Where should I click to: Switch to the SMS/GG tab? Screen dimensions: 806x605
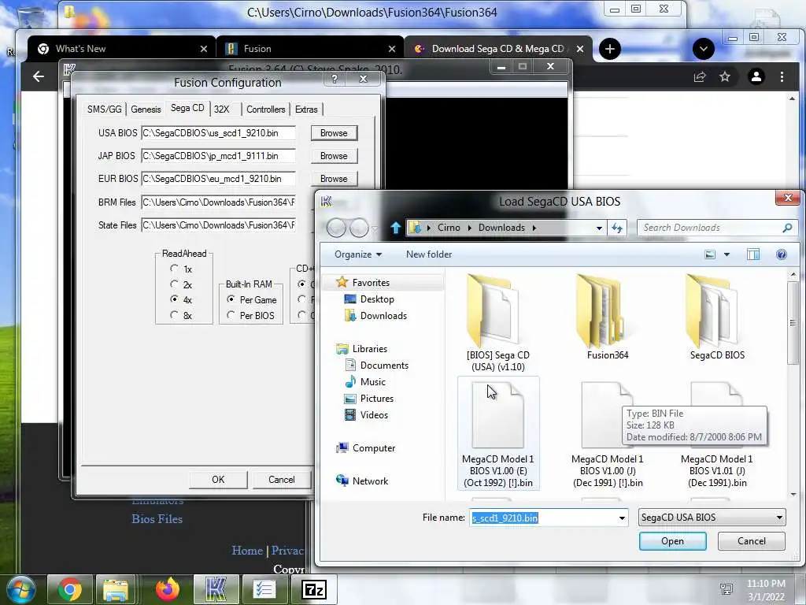pyautogui.click(x=105, y=109)
